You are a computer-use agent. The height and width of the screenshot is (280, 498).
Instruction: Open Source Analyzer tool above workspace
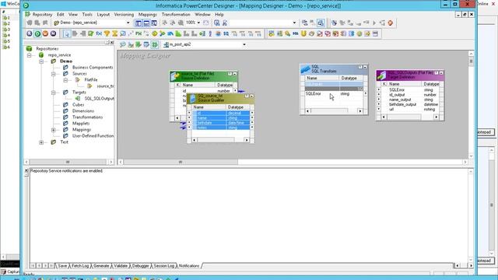click(x=123, y=44)
